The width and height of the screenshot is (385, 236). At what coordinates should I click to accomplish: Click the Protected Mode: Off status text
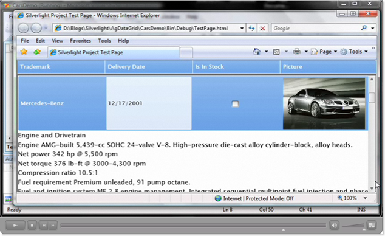270,198
